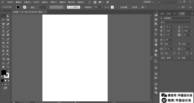Viewport: 194px width, 103px height.
Task: Select the Width/Warp tool
Action: tap(3, 43)
